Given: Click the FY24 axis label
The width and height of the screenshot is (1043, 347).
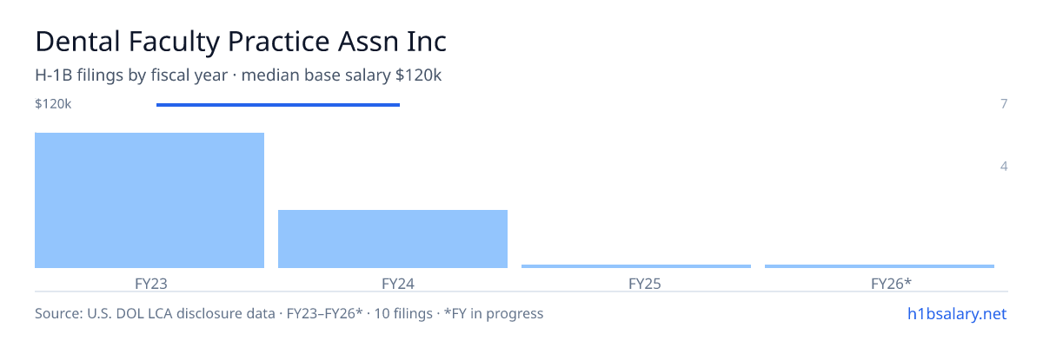Looking at the screenshot, I should (393, 283).
